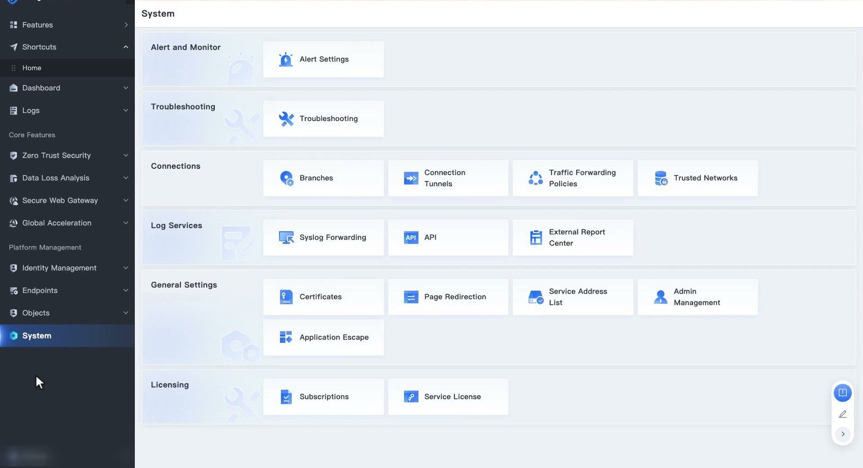Expand Data Loss Analysis chevron
Image resolution: width=863 pixels, height=468 pixels.
pos(126,178)
